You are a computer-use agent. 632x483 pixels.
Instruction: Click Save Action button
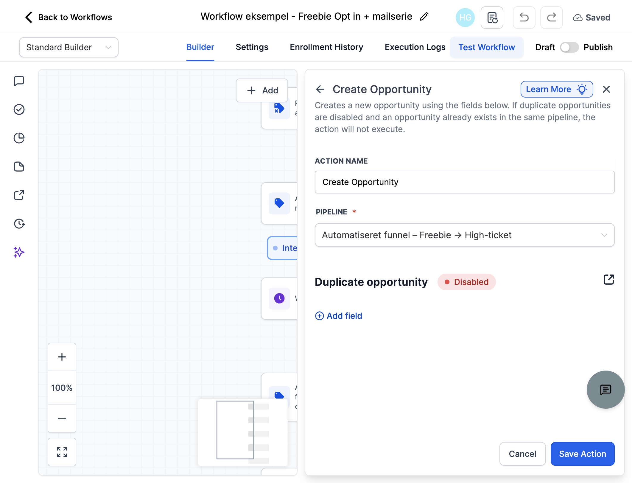click(x=583, y=454)
